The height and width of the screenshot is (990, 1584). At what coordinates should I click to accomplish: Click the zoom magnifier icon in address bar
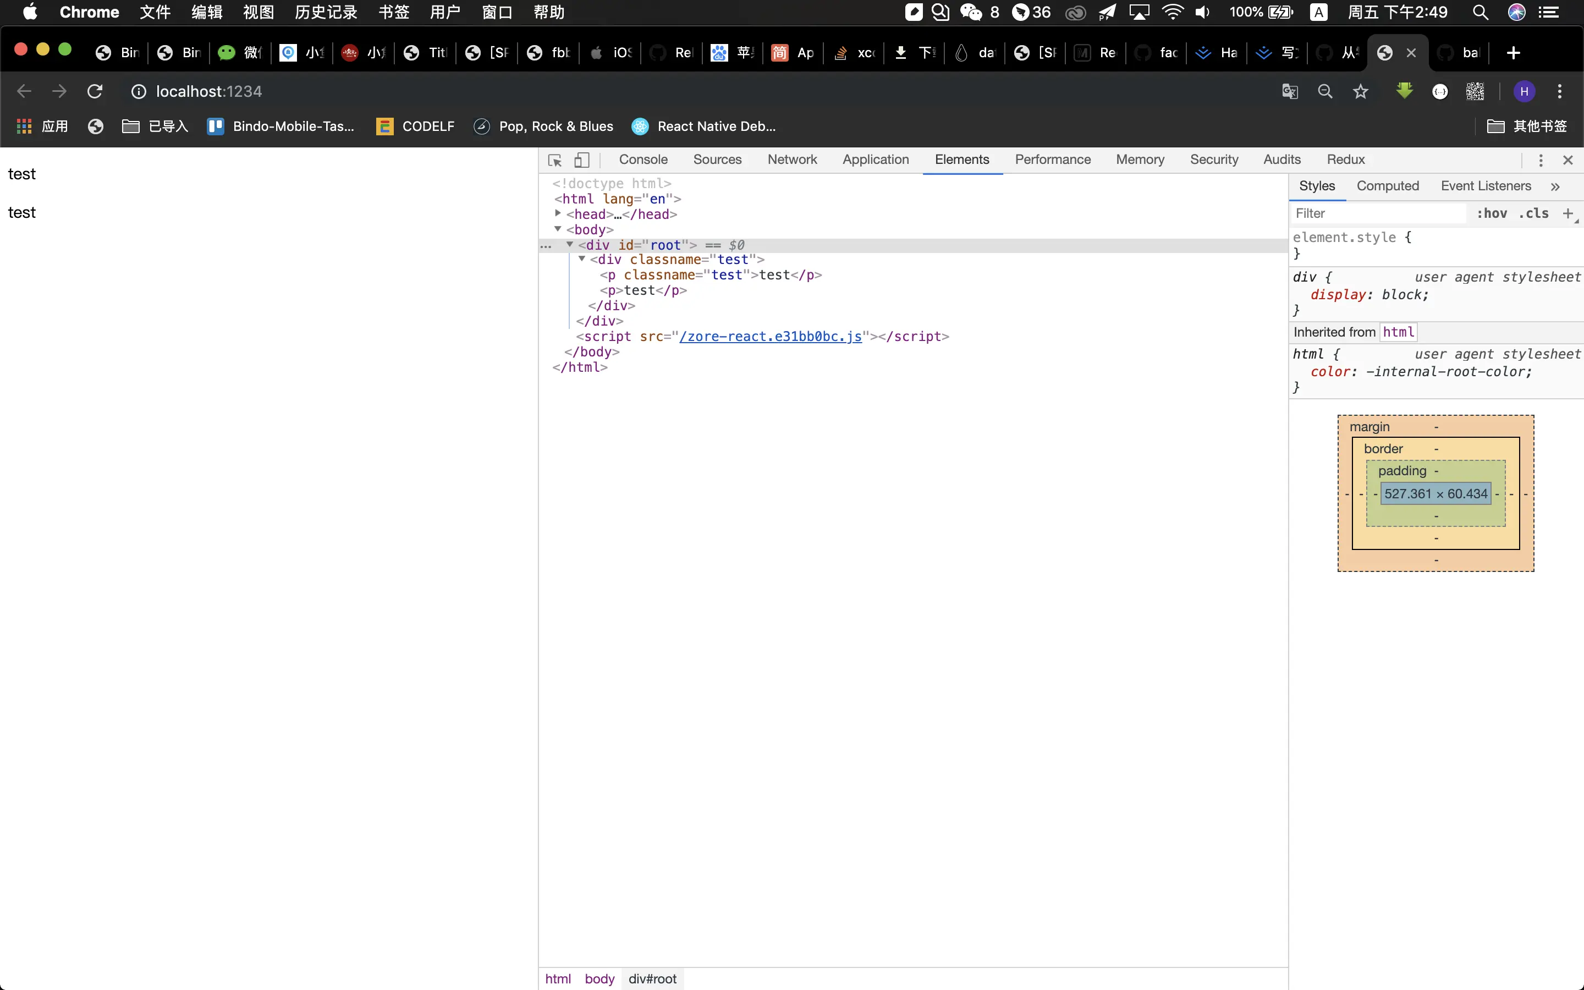click(1325, 92)
